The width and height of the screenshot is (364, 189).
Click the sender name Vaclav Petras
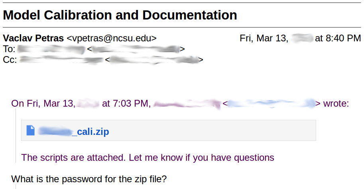[33, 38]
